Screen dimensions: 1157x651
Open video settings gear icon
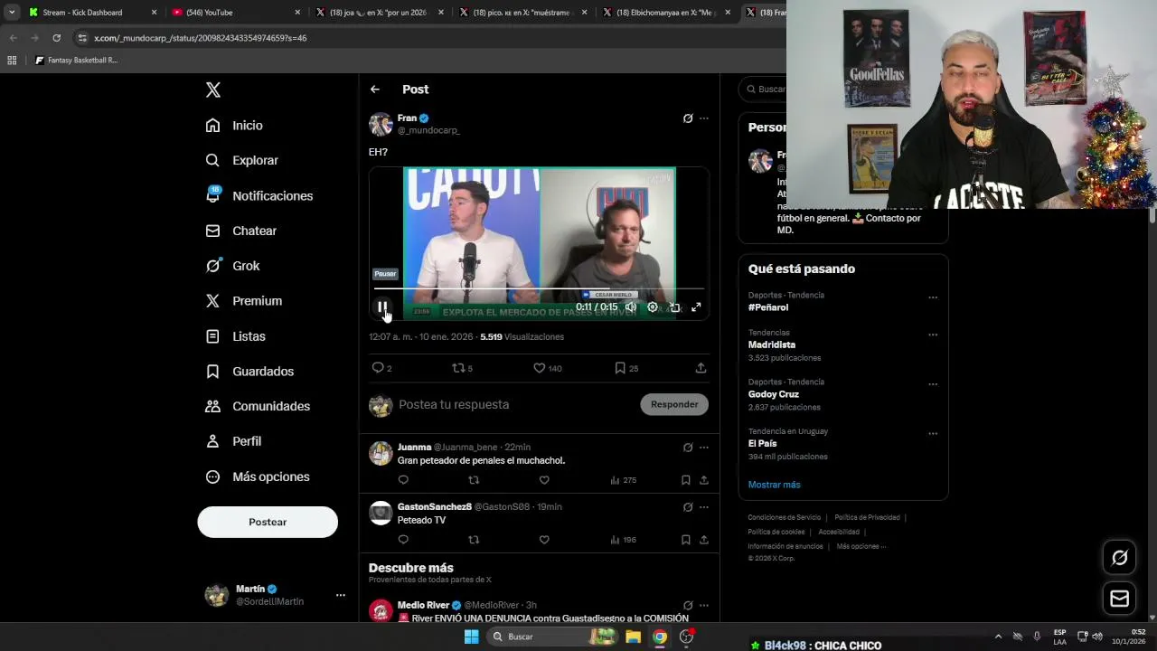(x=653, y=307)
